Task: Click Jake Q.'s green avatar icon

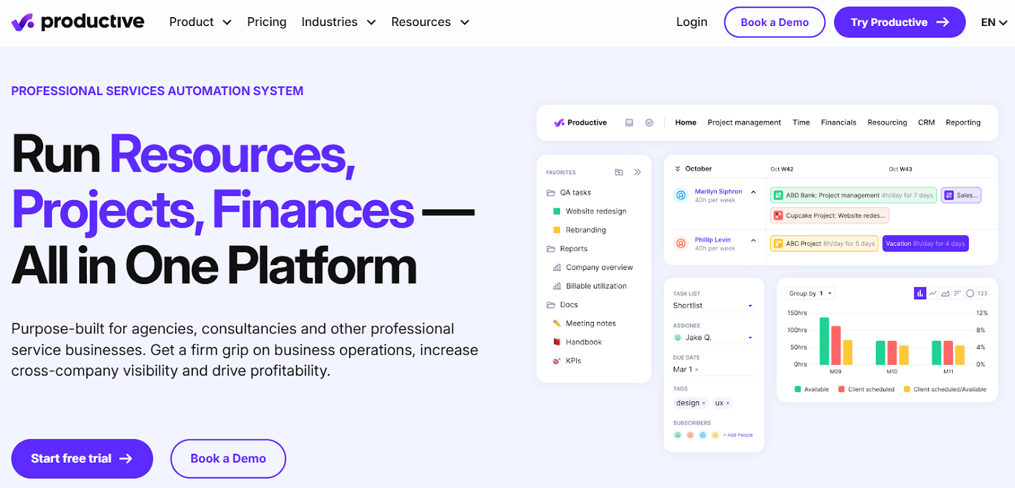Action: 678,338
